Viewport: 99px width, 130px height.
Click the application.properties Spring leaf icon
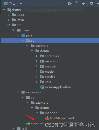28,124
